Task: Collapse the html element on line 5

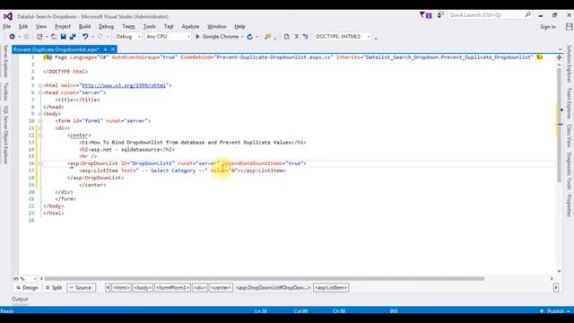Action: tap(40, 86)
